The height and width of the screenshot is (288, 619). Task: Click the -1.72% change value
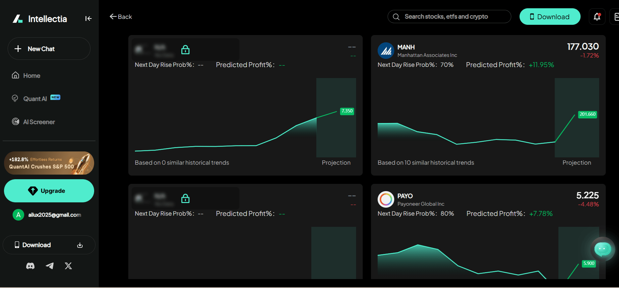coord(589,56)
